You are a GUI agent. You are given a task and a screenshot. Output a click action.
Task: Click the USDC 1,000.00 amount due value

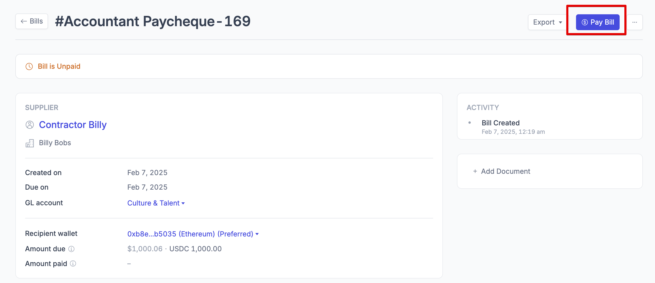(x=195, y=249)
